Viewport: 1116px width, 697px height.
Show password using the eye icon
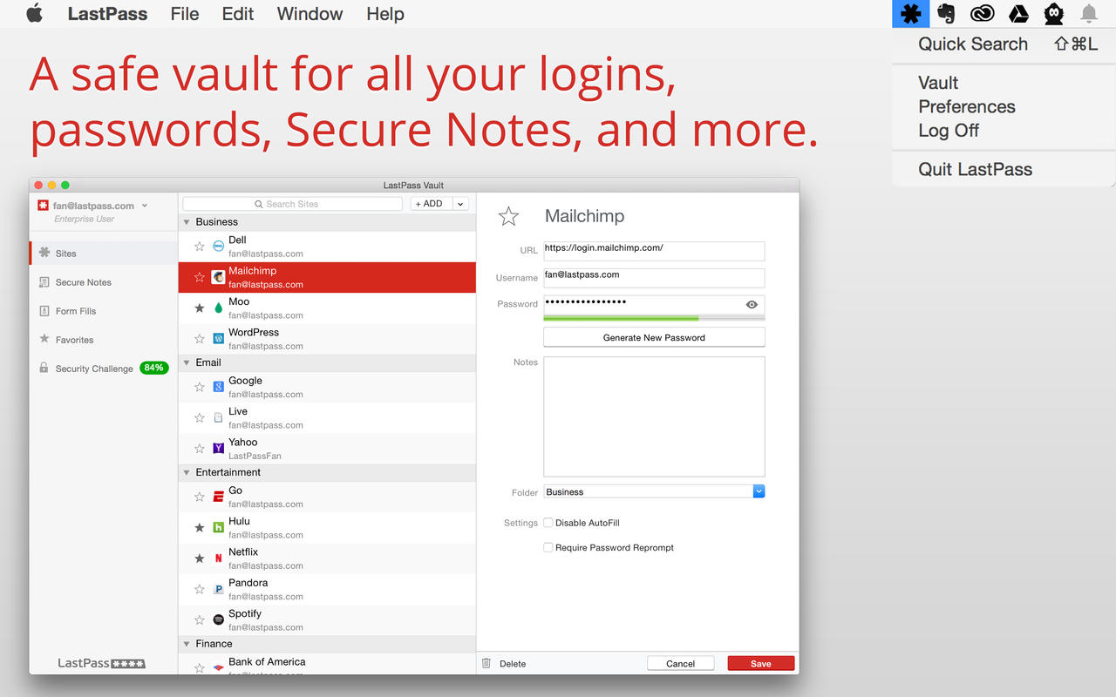(752, 304)
